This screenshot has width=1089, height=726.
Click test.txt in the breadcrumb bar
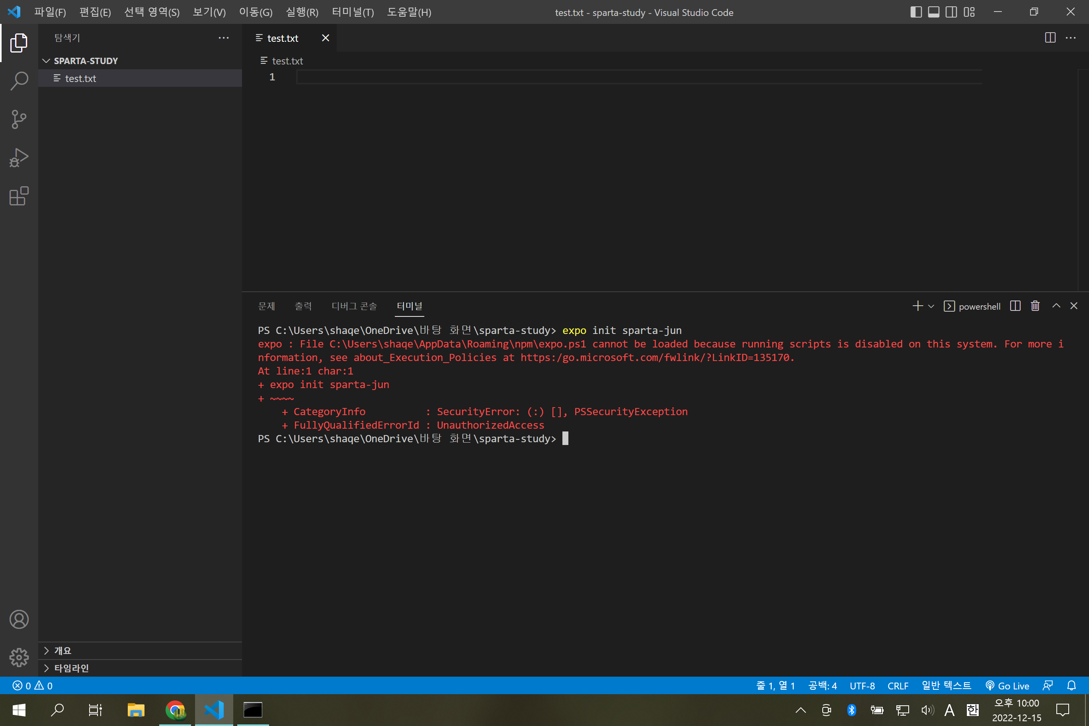tap(287, 60)
